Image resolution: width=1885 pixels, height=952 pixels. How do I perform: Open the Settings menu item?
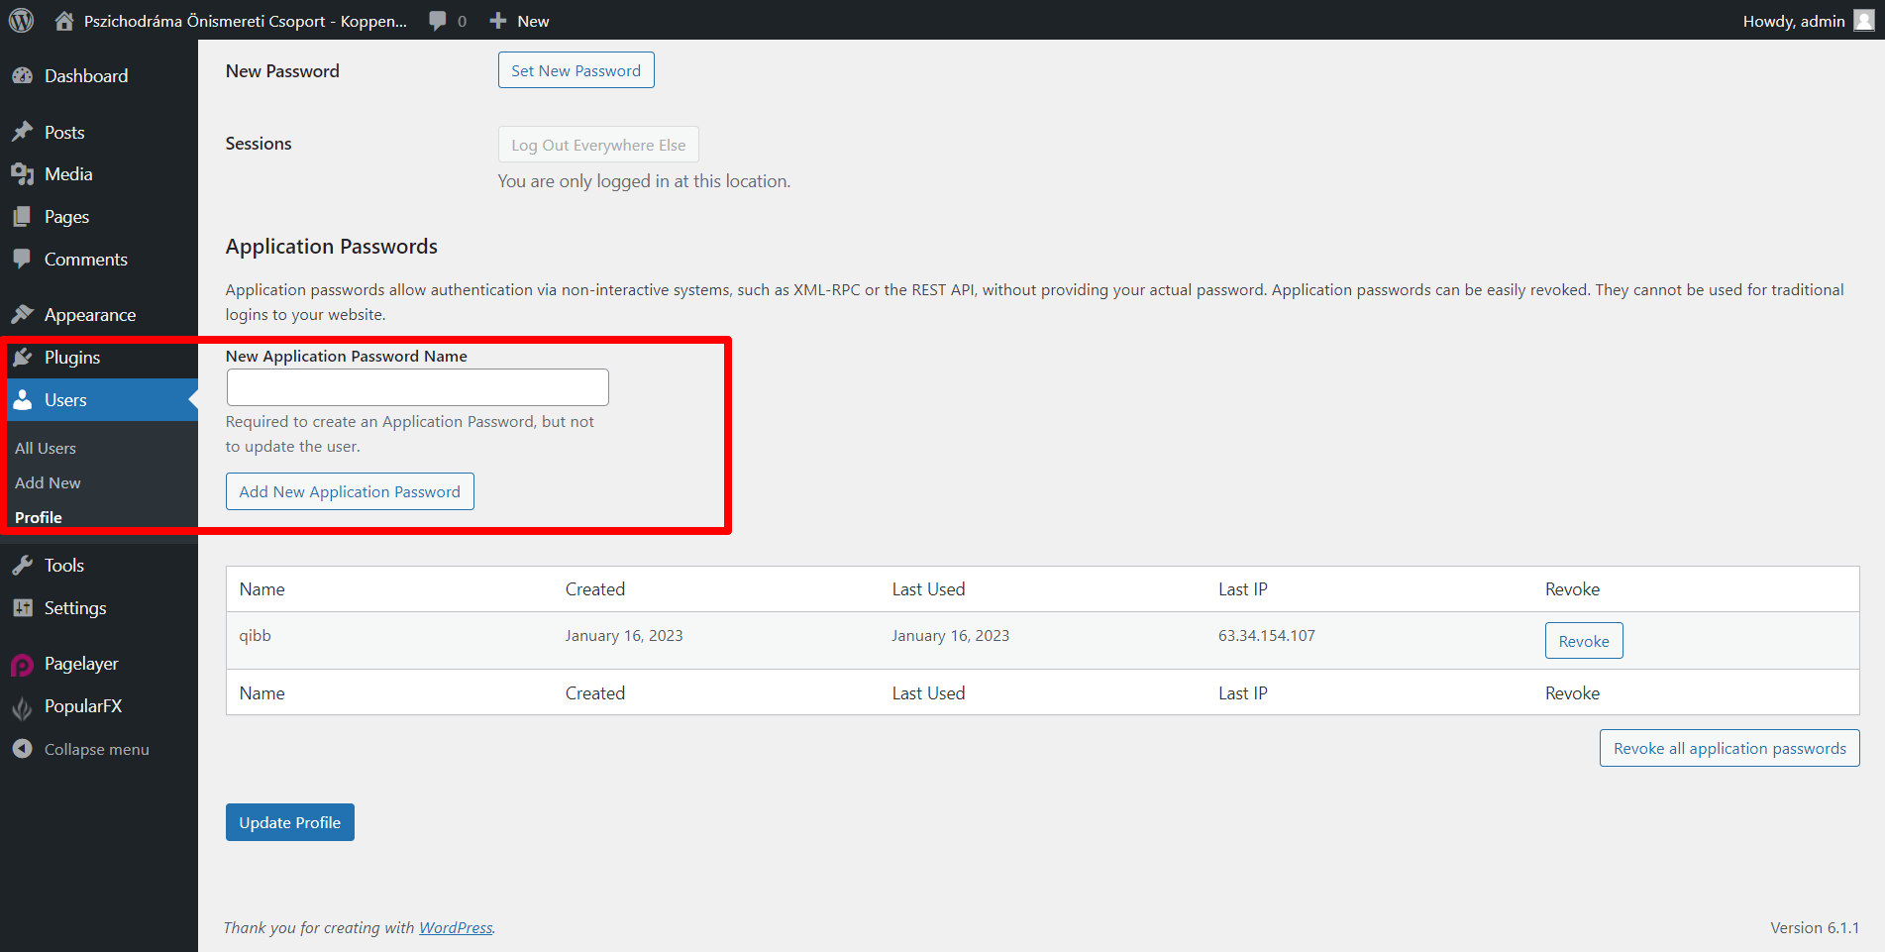point(75,608)
